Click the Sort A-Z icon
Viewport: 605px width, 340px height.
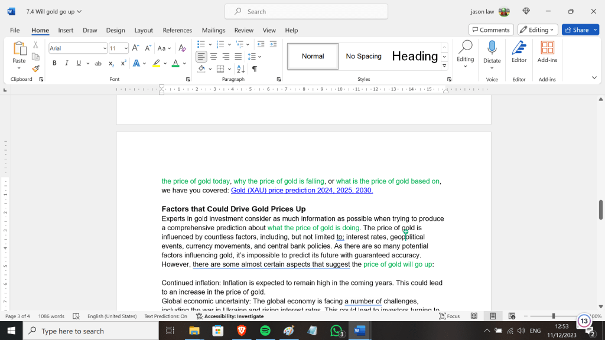pos(242,69)
